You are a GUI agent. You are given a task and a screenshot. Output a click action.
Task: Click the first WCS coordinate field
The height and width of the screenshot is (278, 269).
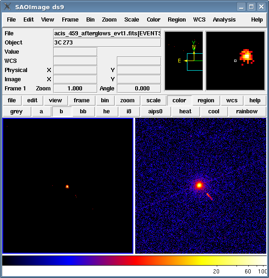[76, 61]
